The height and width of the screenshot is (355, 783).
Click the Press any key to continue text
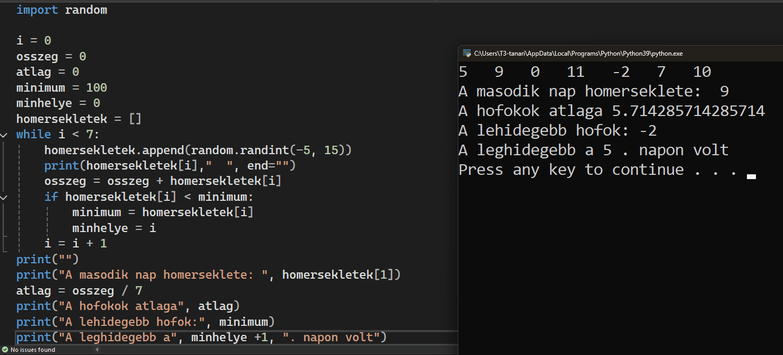coord(598,170)
